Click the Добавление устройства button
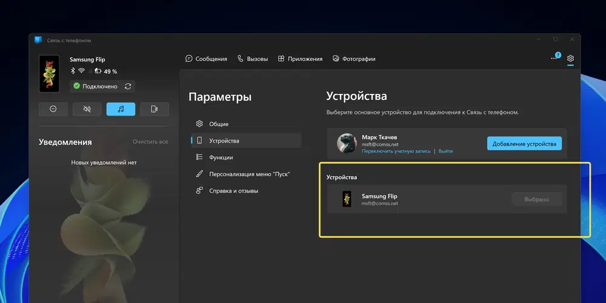The image size is (606, 303). click(524, 144)
